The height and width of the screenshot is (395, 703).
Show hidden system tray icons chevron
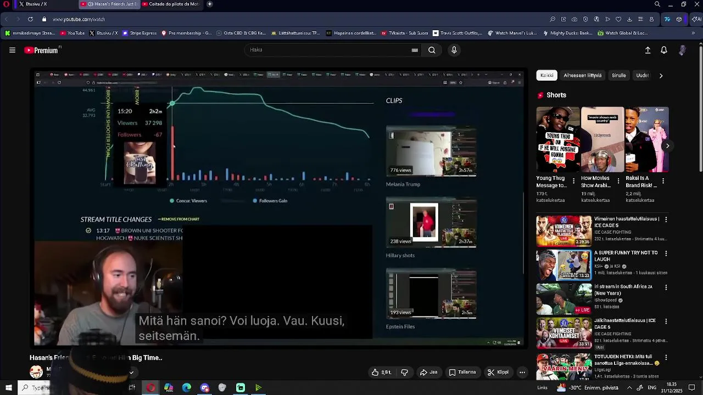pyautogui.click(x=628, y=388)
